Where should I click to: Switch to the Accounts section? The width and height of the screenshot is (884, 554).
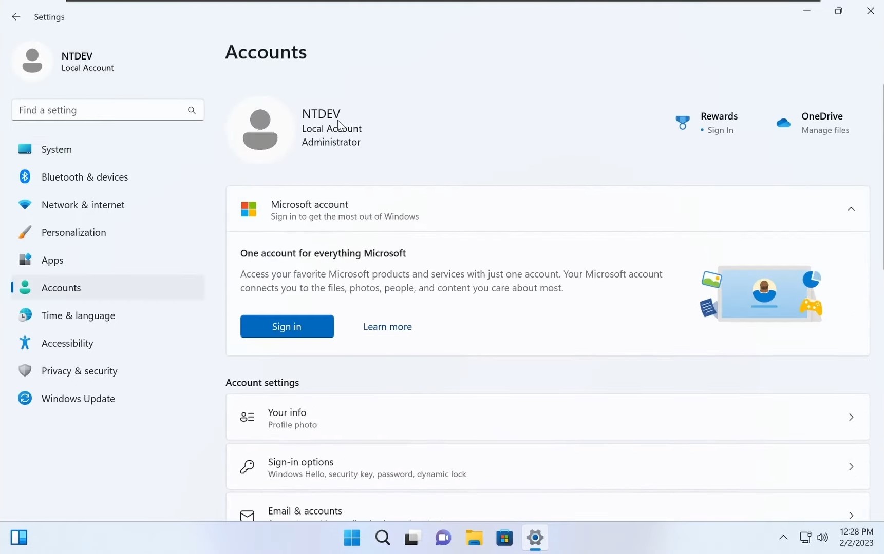(62, 288)
